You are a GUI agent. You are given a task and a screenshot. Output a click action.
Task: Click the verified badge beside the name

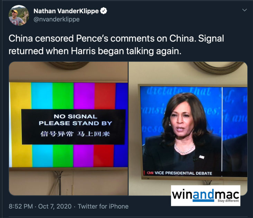(103, 11)
